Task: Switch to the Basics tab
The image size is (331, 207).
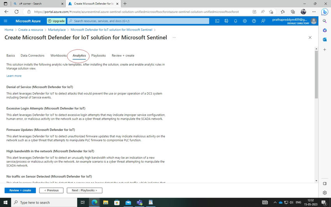Action: (11, 56)
